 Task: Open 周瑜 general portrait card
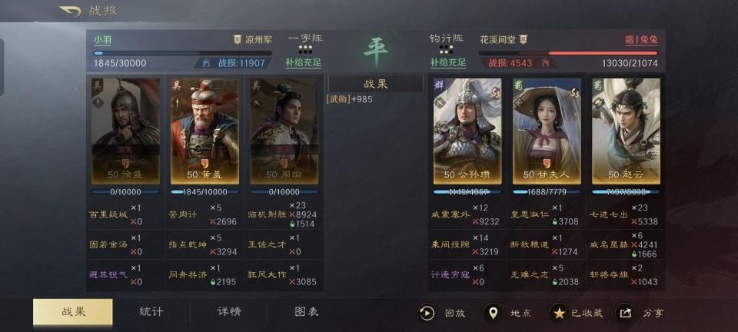tap(284, 131)
